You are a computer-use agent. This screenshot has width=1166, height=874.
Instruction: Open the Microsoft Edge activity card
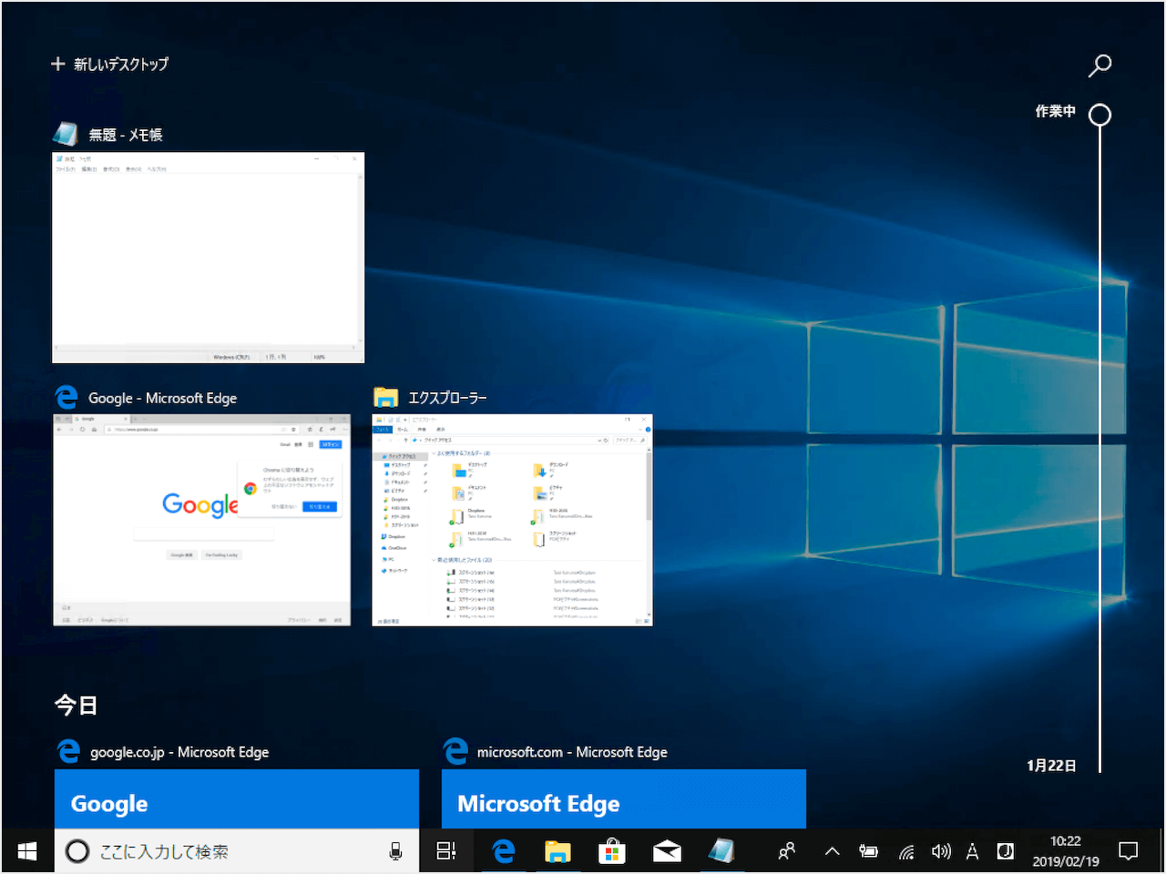click(x=624, y=799)
